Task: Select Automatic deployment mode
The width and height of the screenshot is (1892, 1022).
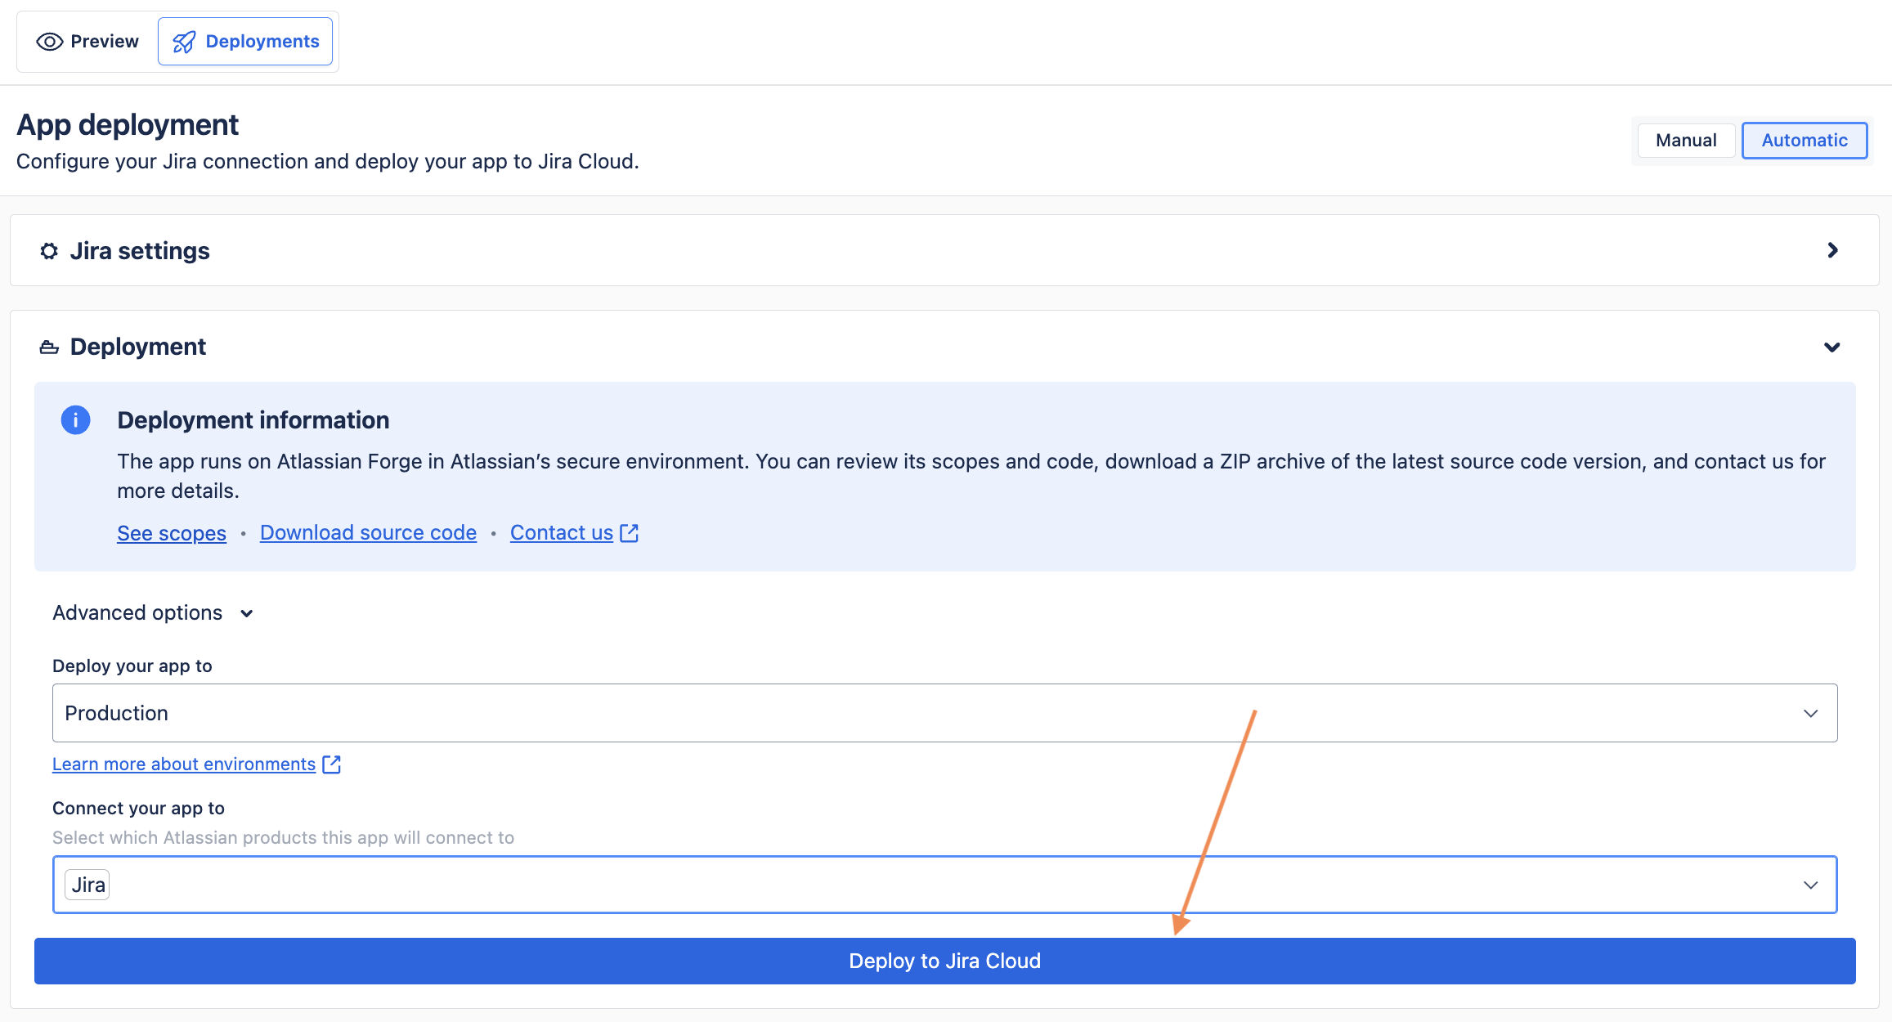Action: point(1805,141)
